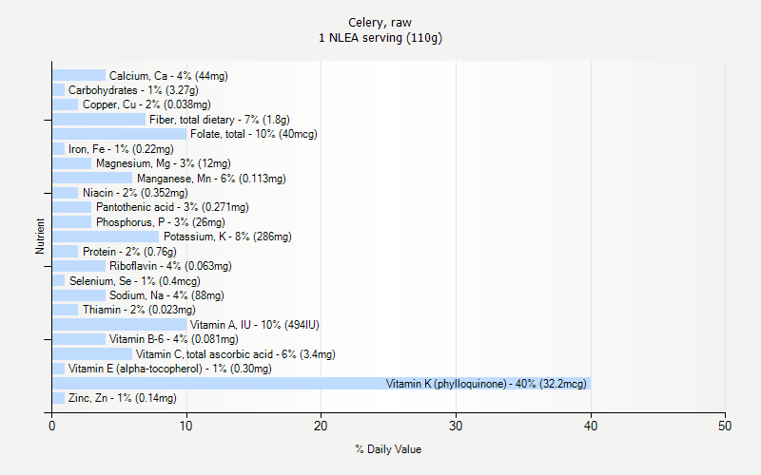This screenshot has width=761, height=475.
Task: Click the Manganese, Mn 6% (0.113mg) label
Action: point(211,179)
